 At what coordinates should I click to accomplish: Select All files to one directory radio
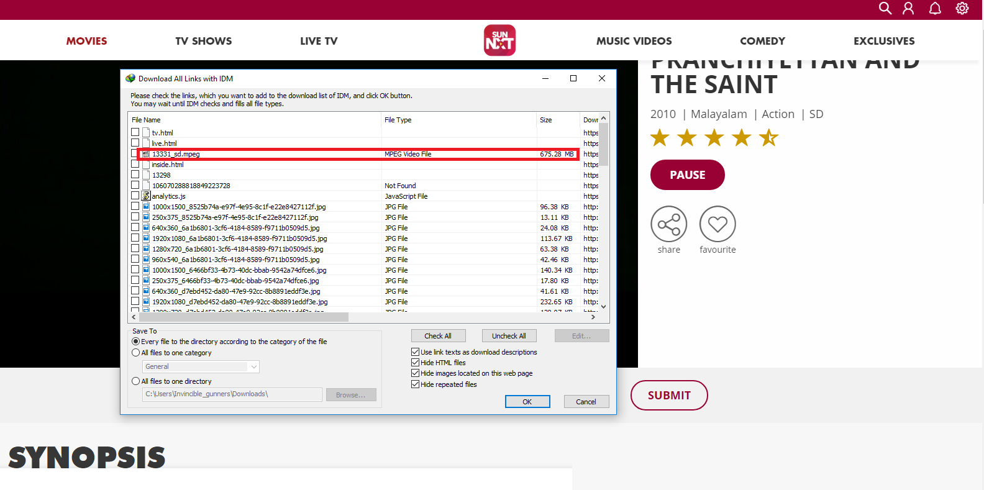point(136,381)
